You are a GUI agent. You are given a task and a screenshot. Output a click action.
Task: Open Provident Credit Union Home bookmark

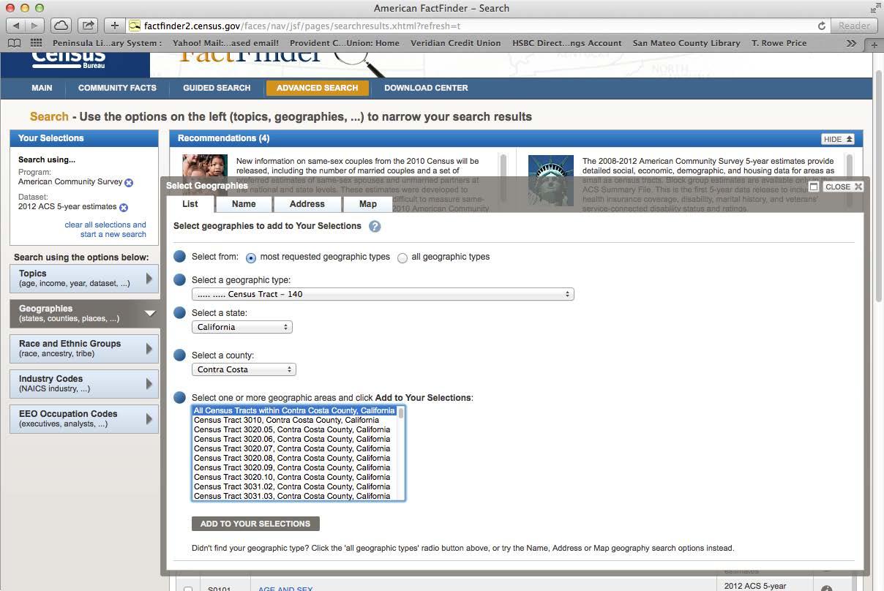pyautogui.click(x=345, y=43)
